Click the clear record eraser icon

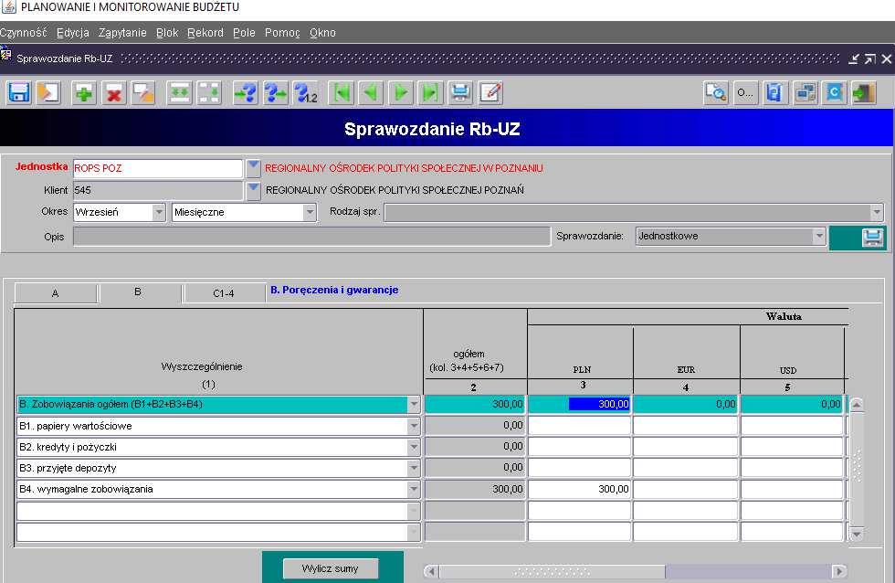point(143,92)
